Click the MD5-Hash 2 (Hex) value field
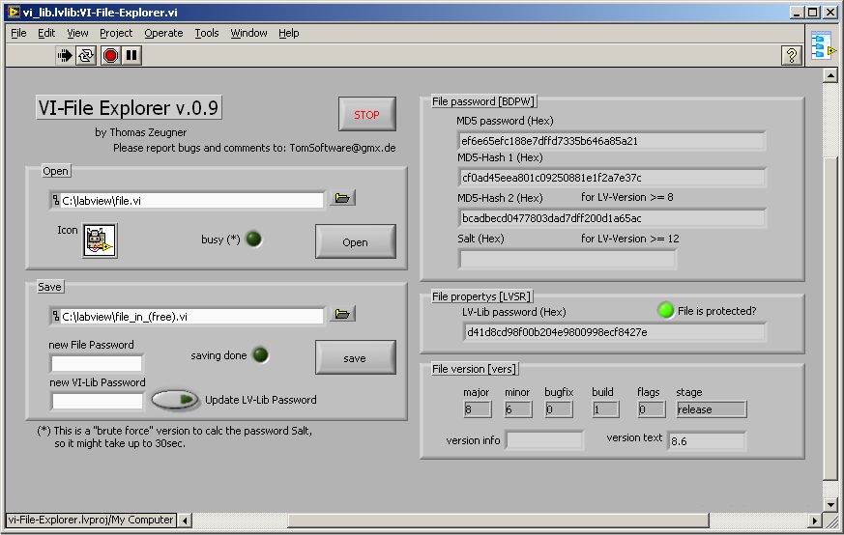This screenshot has width=844, height=535. 612,218
